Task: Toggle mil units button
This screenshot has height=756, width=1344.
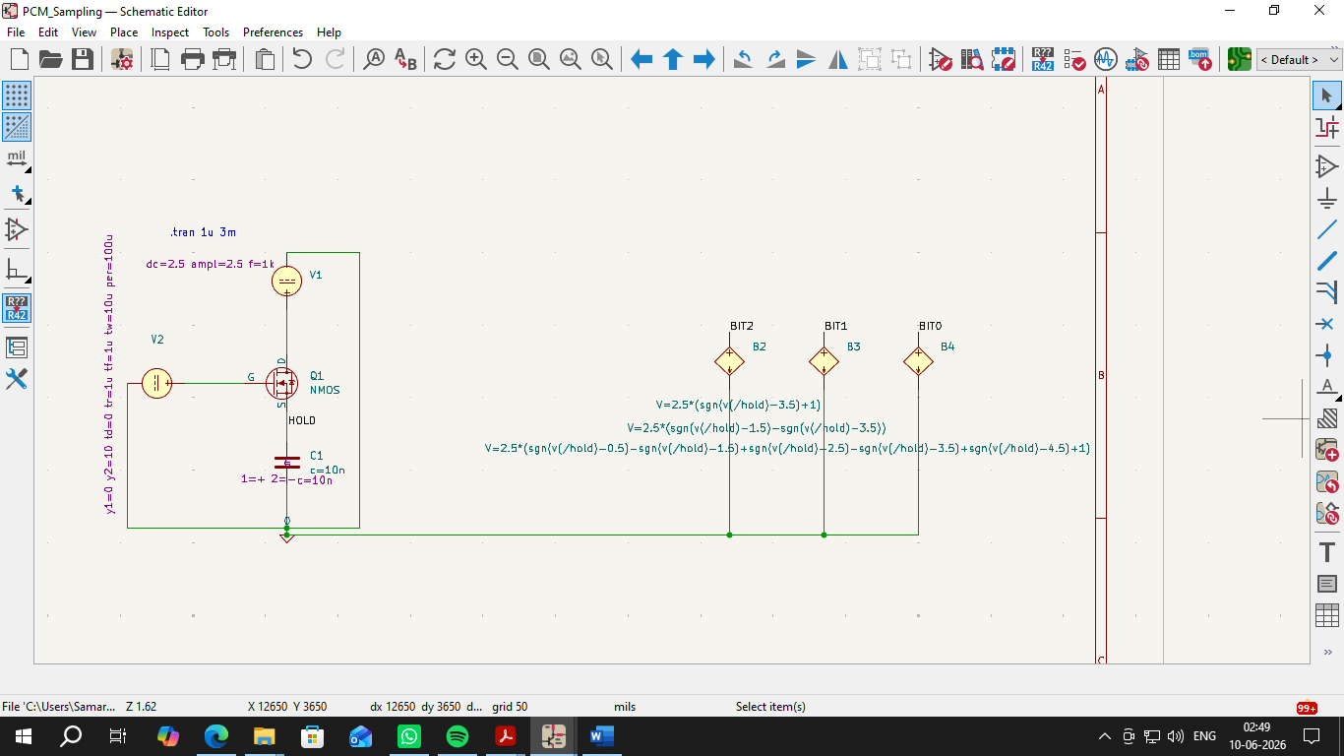Action: pyautogui.click(x=17, y=158)
